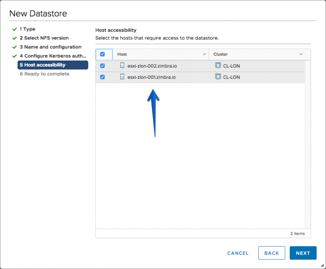Select the esxi-zlon-001.zimbra.io host name
This screenshot has width=326, height=269.
point(152,77)
